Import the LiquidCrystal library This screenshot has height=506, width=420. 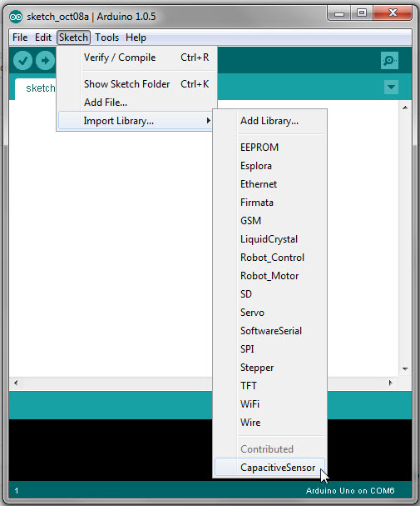pyautogui.click(x=269, y=239)
